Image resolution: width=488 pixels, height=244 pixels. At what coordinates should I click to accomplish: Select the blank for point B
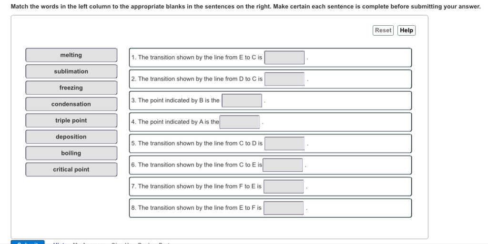click(242, 100)
